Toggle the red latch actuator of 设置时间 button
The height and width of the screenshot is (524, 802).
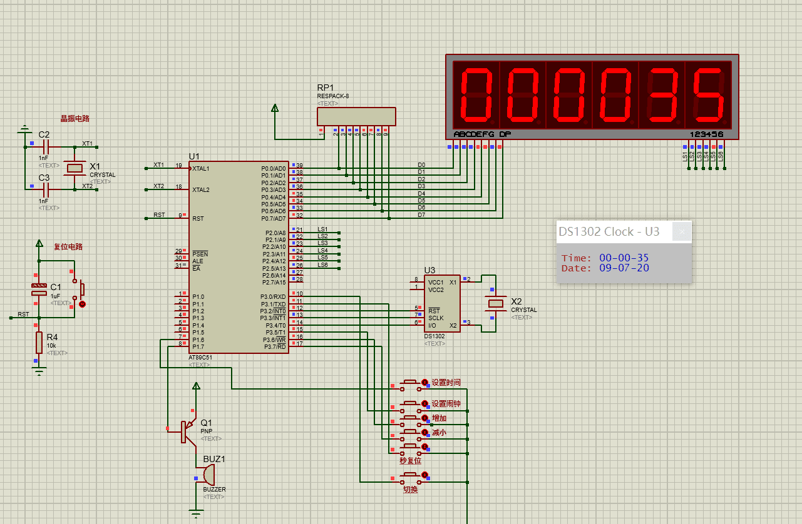[424, 382]
